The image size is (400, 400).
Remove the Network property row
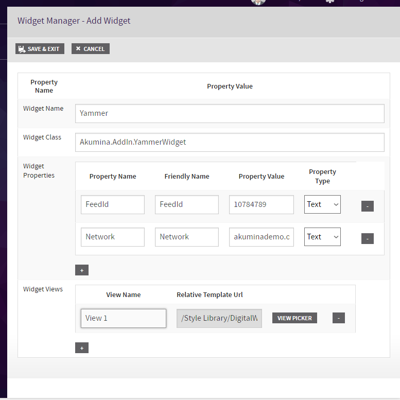[367, 238]
